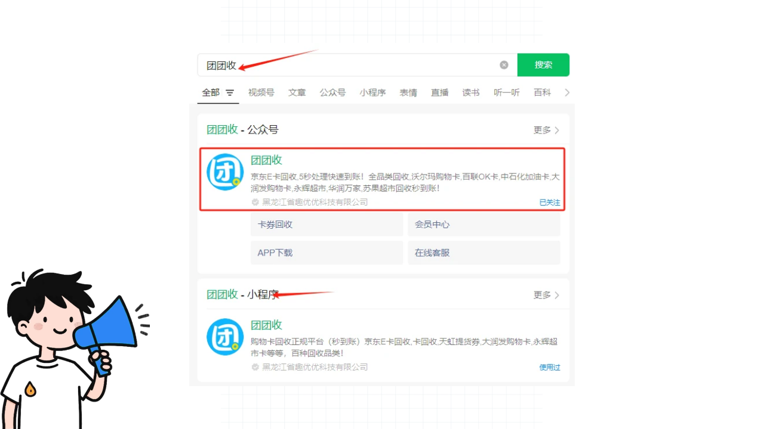Image resolution: width=764 pixels, height=429 pixels.
Task: Switch to the 读书 tab
Action: [x=471, y=92]
